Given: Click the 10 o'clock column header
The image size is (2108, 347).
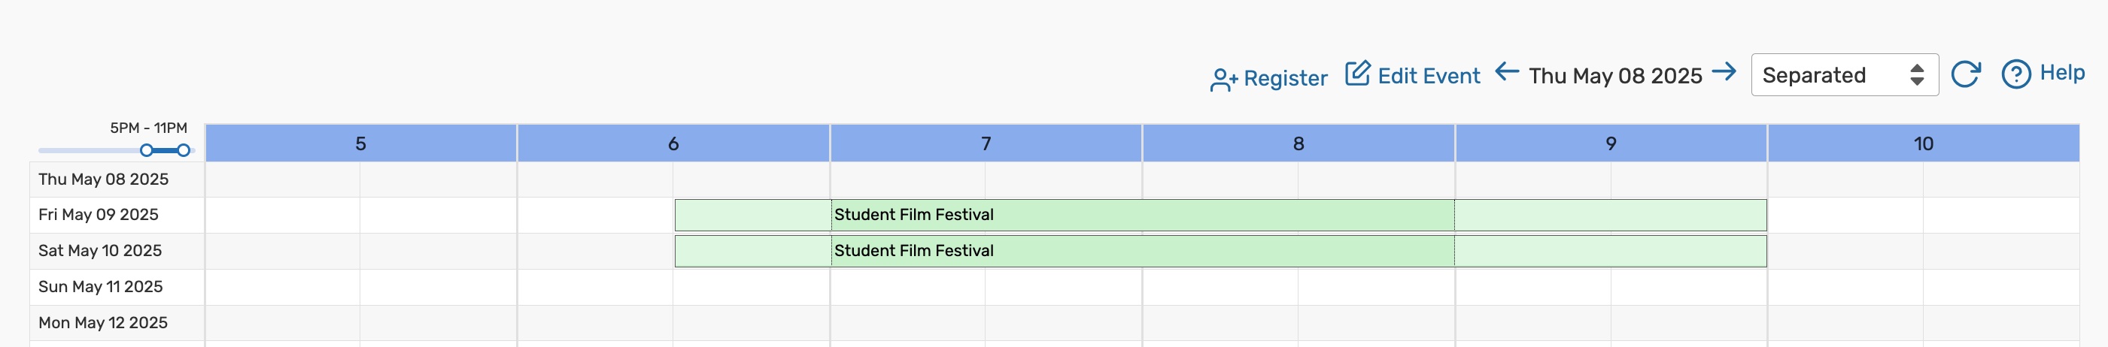Looking at the screenshot, I should [1922, 143].
